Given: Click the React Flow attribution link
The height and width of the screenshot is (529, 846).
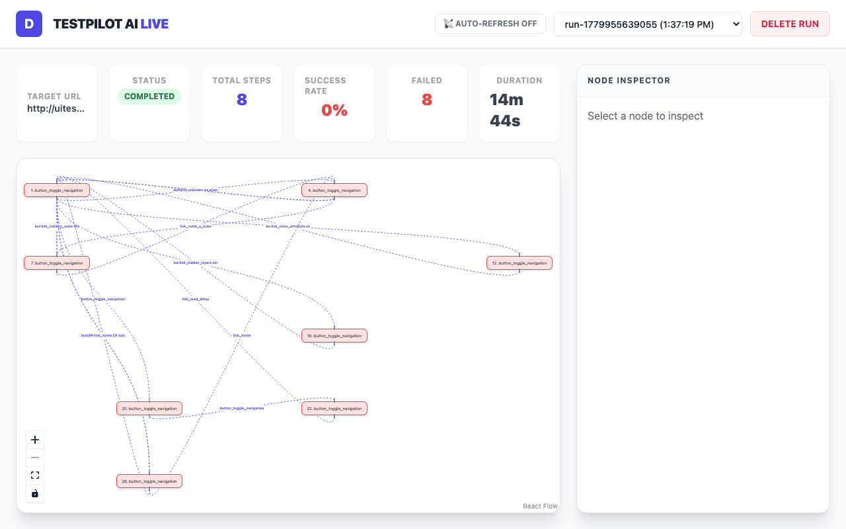Looking at the screenshot, I should (540, 507).
